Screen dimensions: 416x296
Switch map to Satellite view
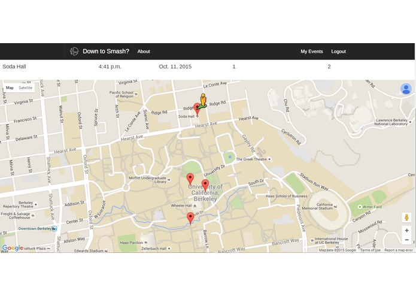click(x=26, y=88)
